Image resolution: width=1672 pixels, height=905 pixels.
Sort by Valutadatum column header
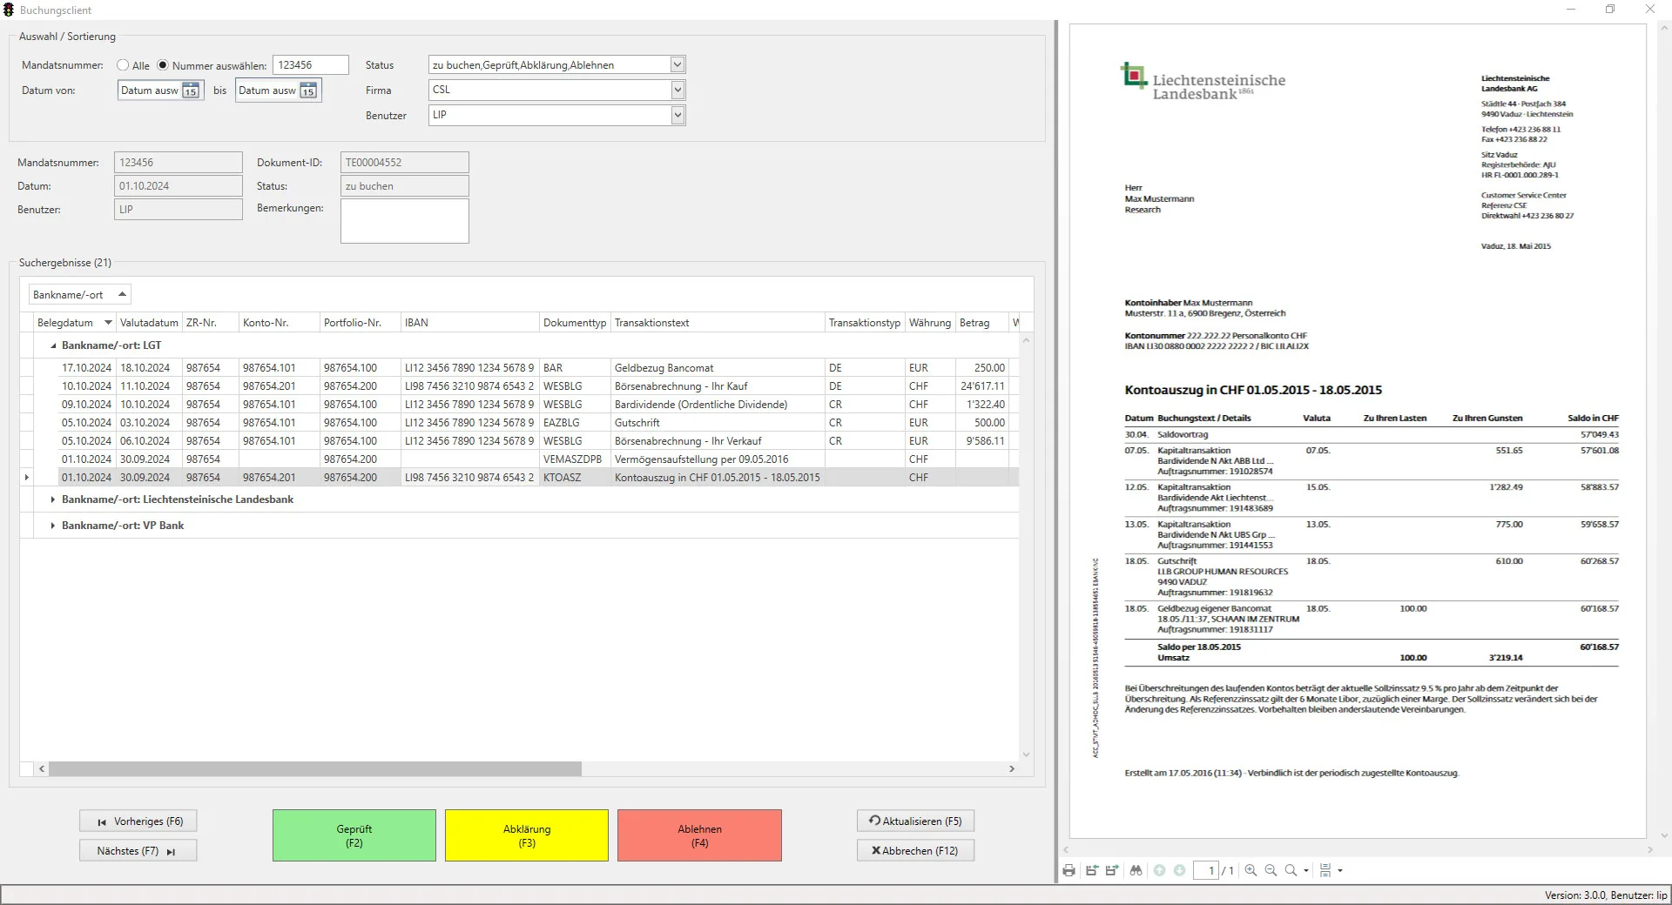coord(149,323)
